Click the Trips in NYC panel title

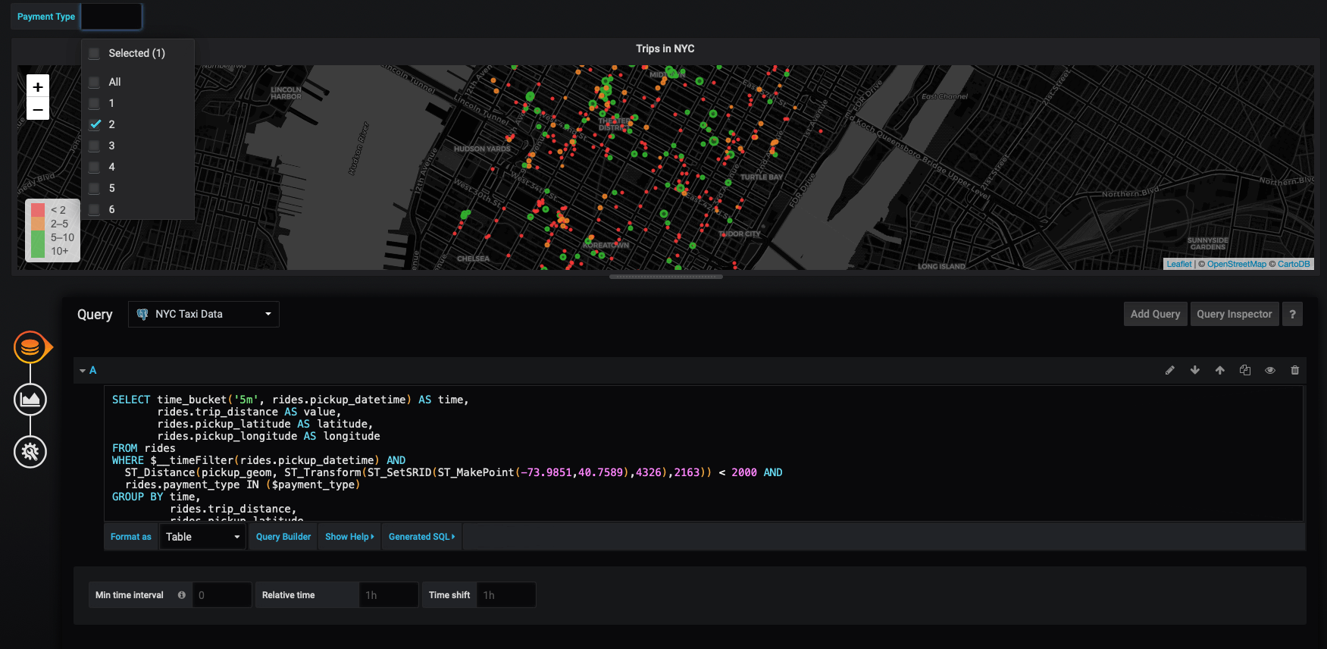coord(665,49)
